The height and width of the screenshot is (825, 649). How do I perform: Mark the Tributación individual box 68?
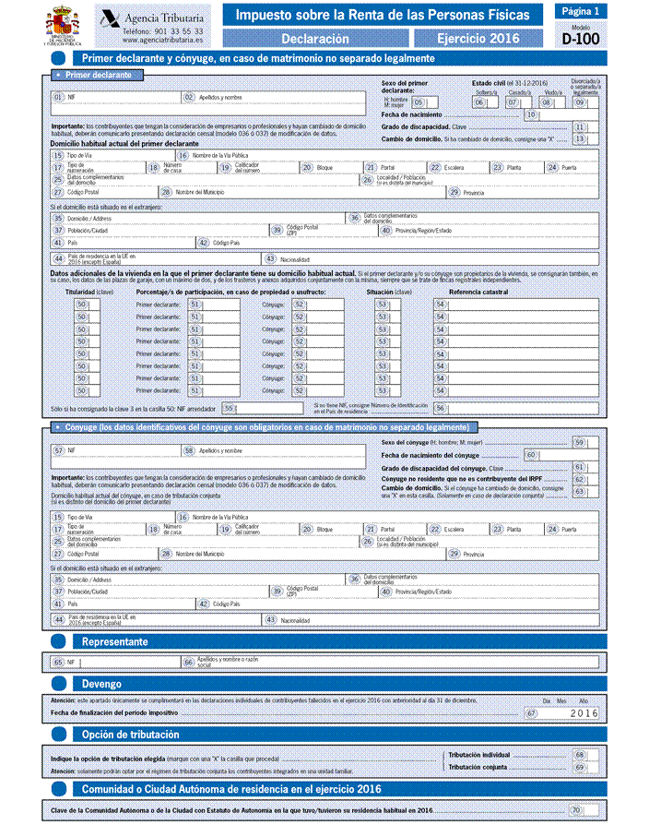pos(591,755)
